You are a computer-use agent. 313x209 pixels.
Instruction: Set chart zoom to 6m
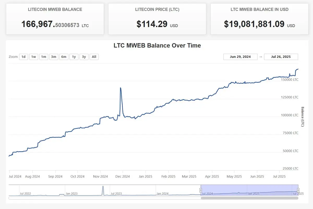tap(64, 57)
